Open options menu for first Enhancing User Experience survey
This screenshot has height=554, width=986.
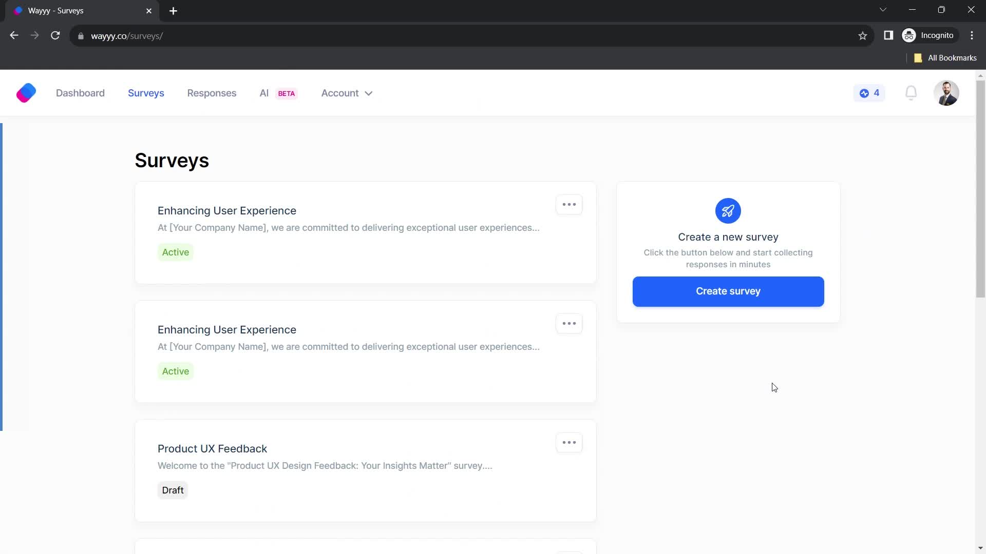(x=570, y=204)
